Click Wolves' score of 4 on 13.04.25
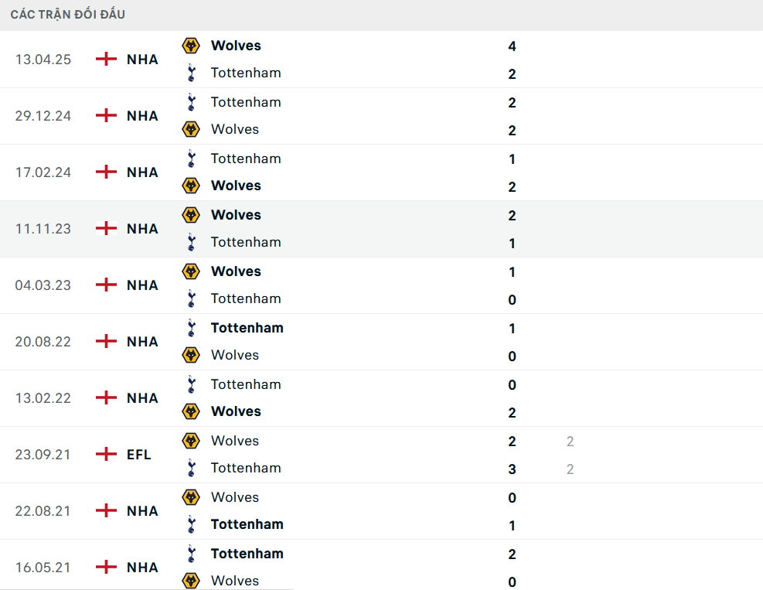 tap(512, 46)
